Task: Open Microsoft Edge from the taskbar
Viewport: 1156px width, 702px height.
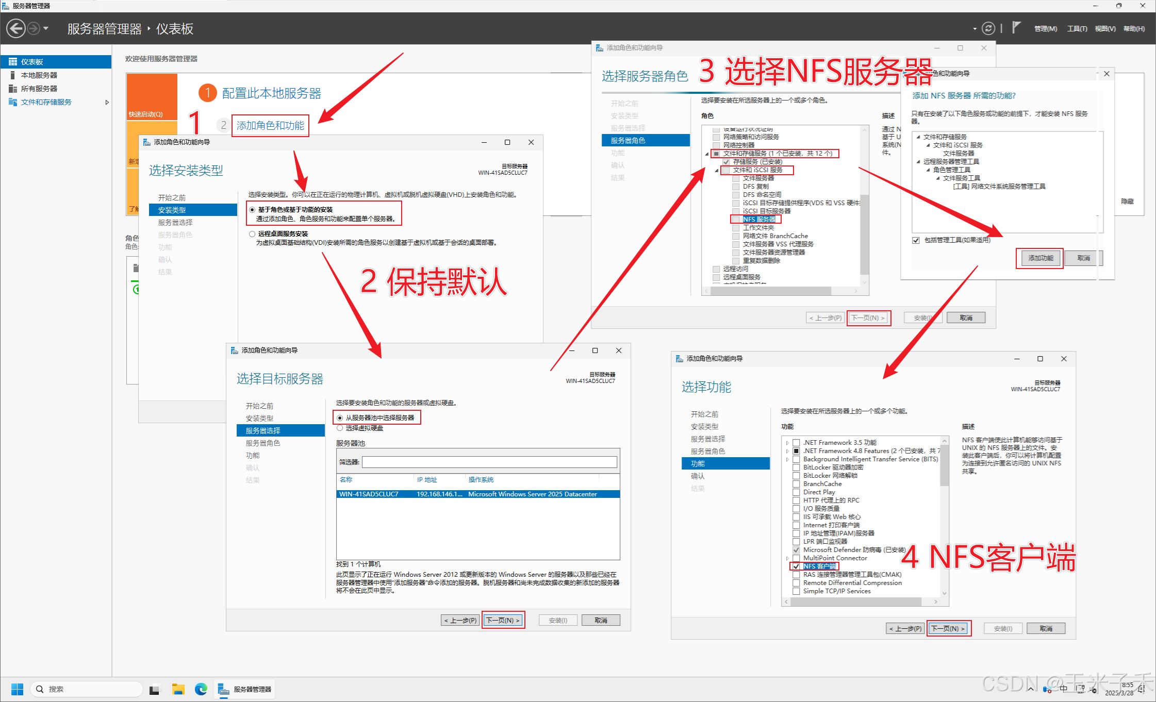Action: point(201,689)
